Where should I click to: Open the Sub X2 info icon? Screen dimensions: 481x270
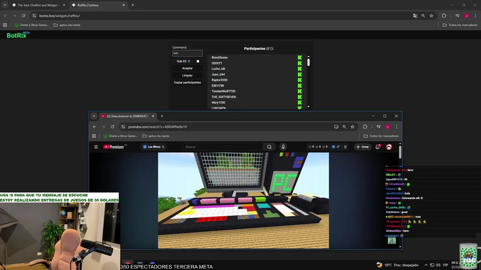tap(189, 61)
